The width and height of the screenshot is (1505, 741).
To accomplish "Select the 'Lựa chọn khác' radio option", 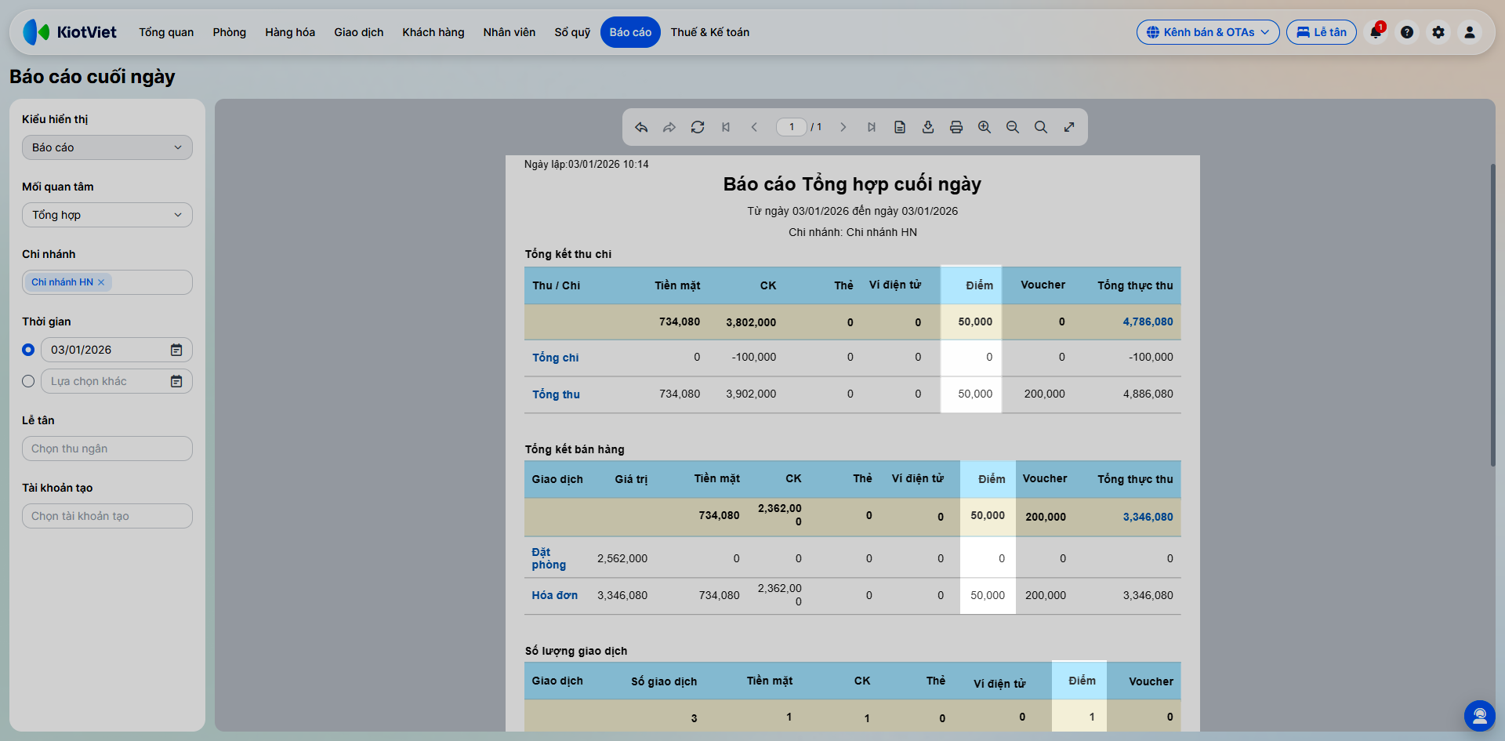I will click(28, 381).
